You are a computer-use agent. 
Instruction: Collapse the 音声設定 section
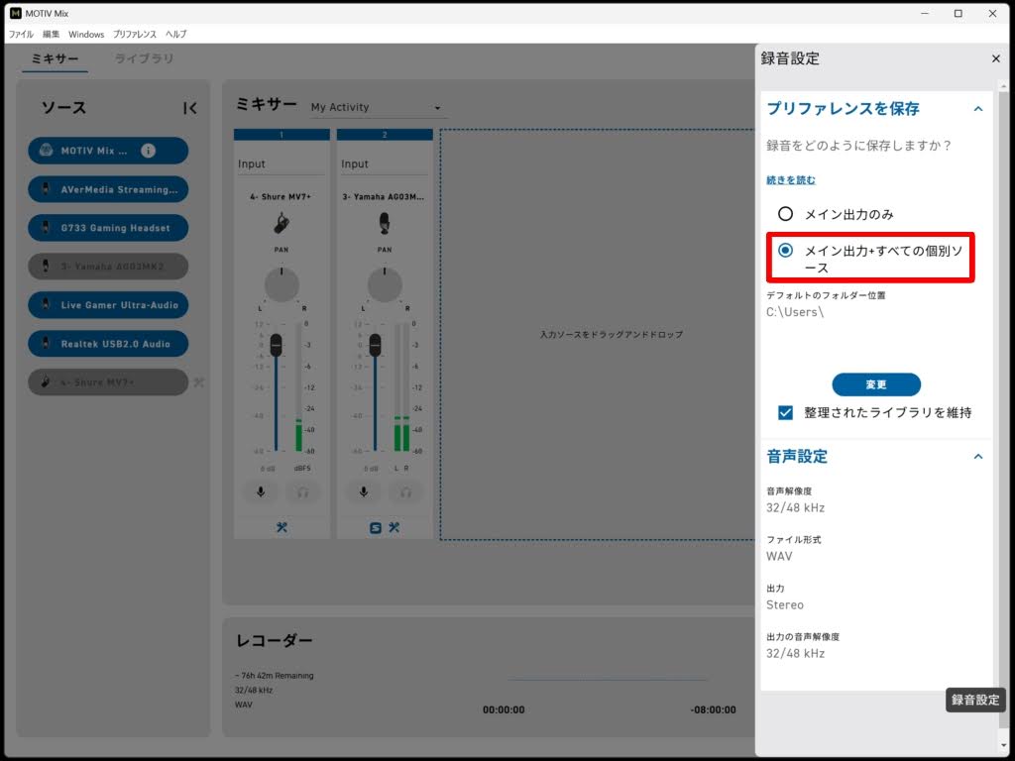[x=977, y=457]
